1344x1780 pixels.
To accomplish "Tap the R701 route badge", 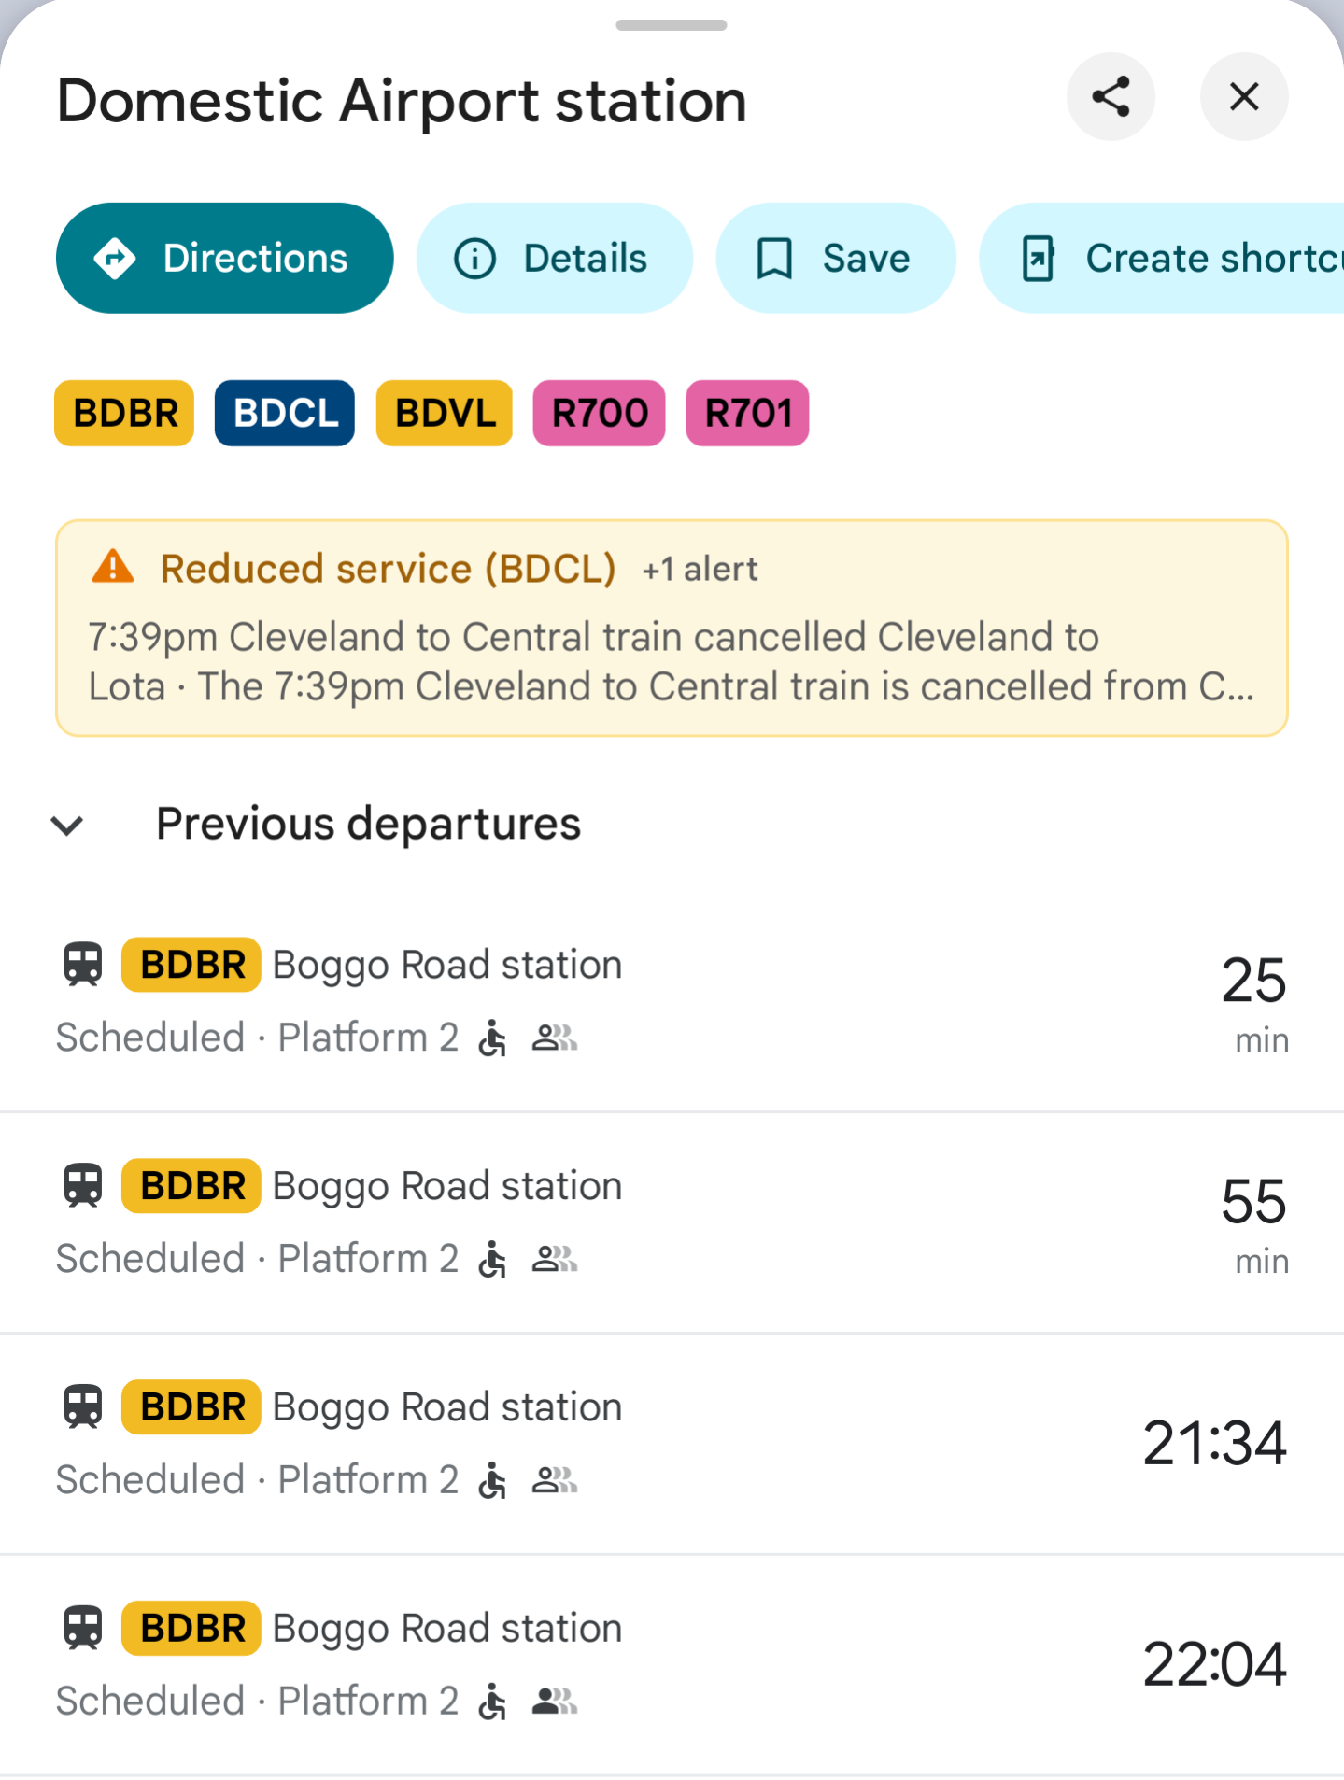I will tap(747, 413).
